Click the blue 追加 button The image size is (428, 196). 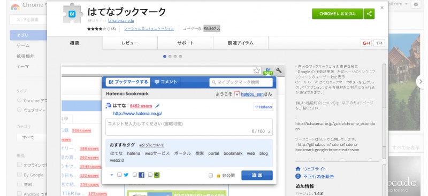click(257, 175)
